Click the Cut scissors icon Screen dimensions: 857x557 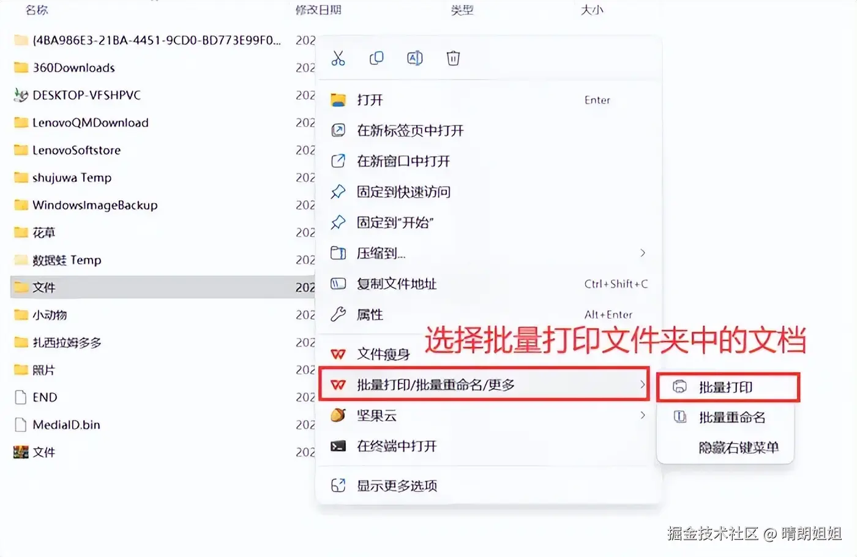[x=338, y=58]
